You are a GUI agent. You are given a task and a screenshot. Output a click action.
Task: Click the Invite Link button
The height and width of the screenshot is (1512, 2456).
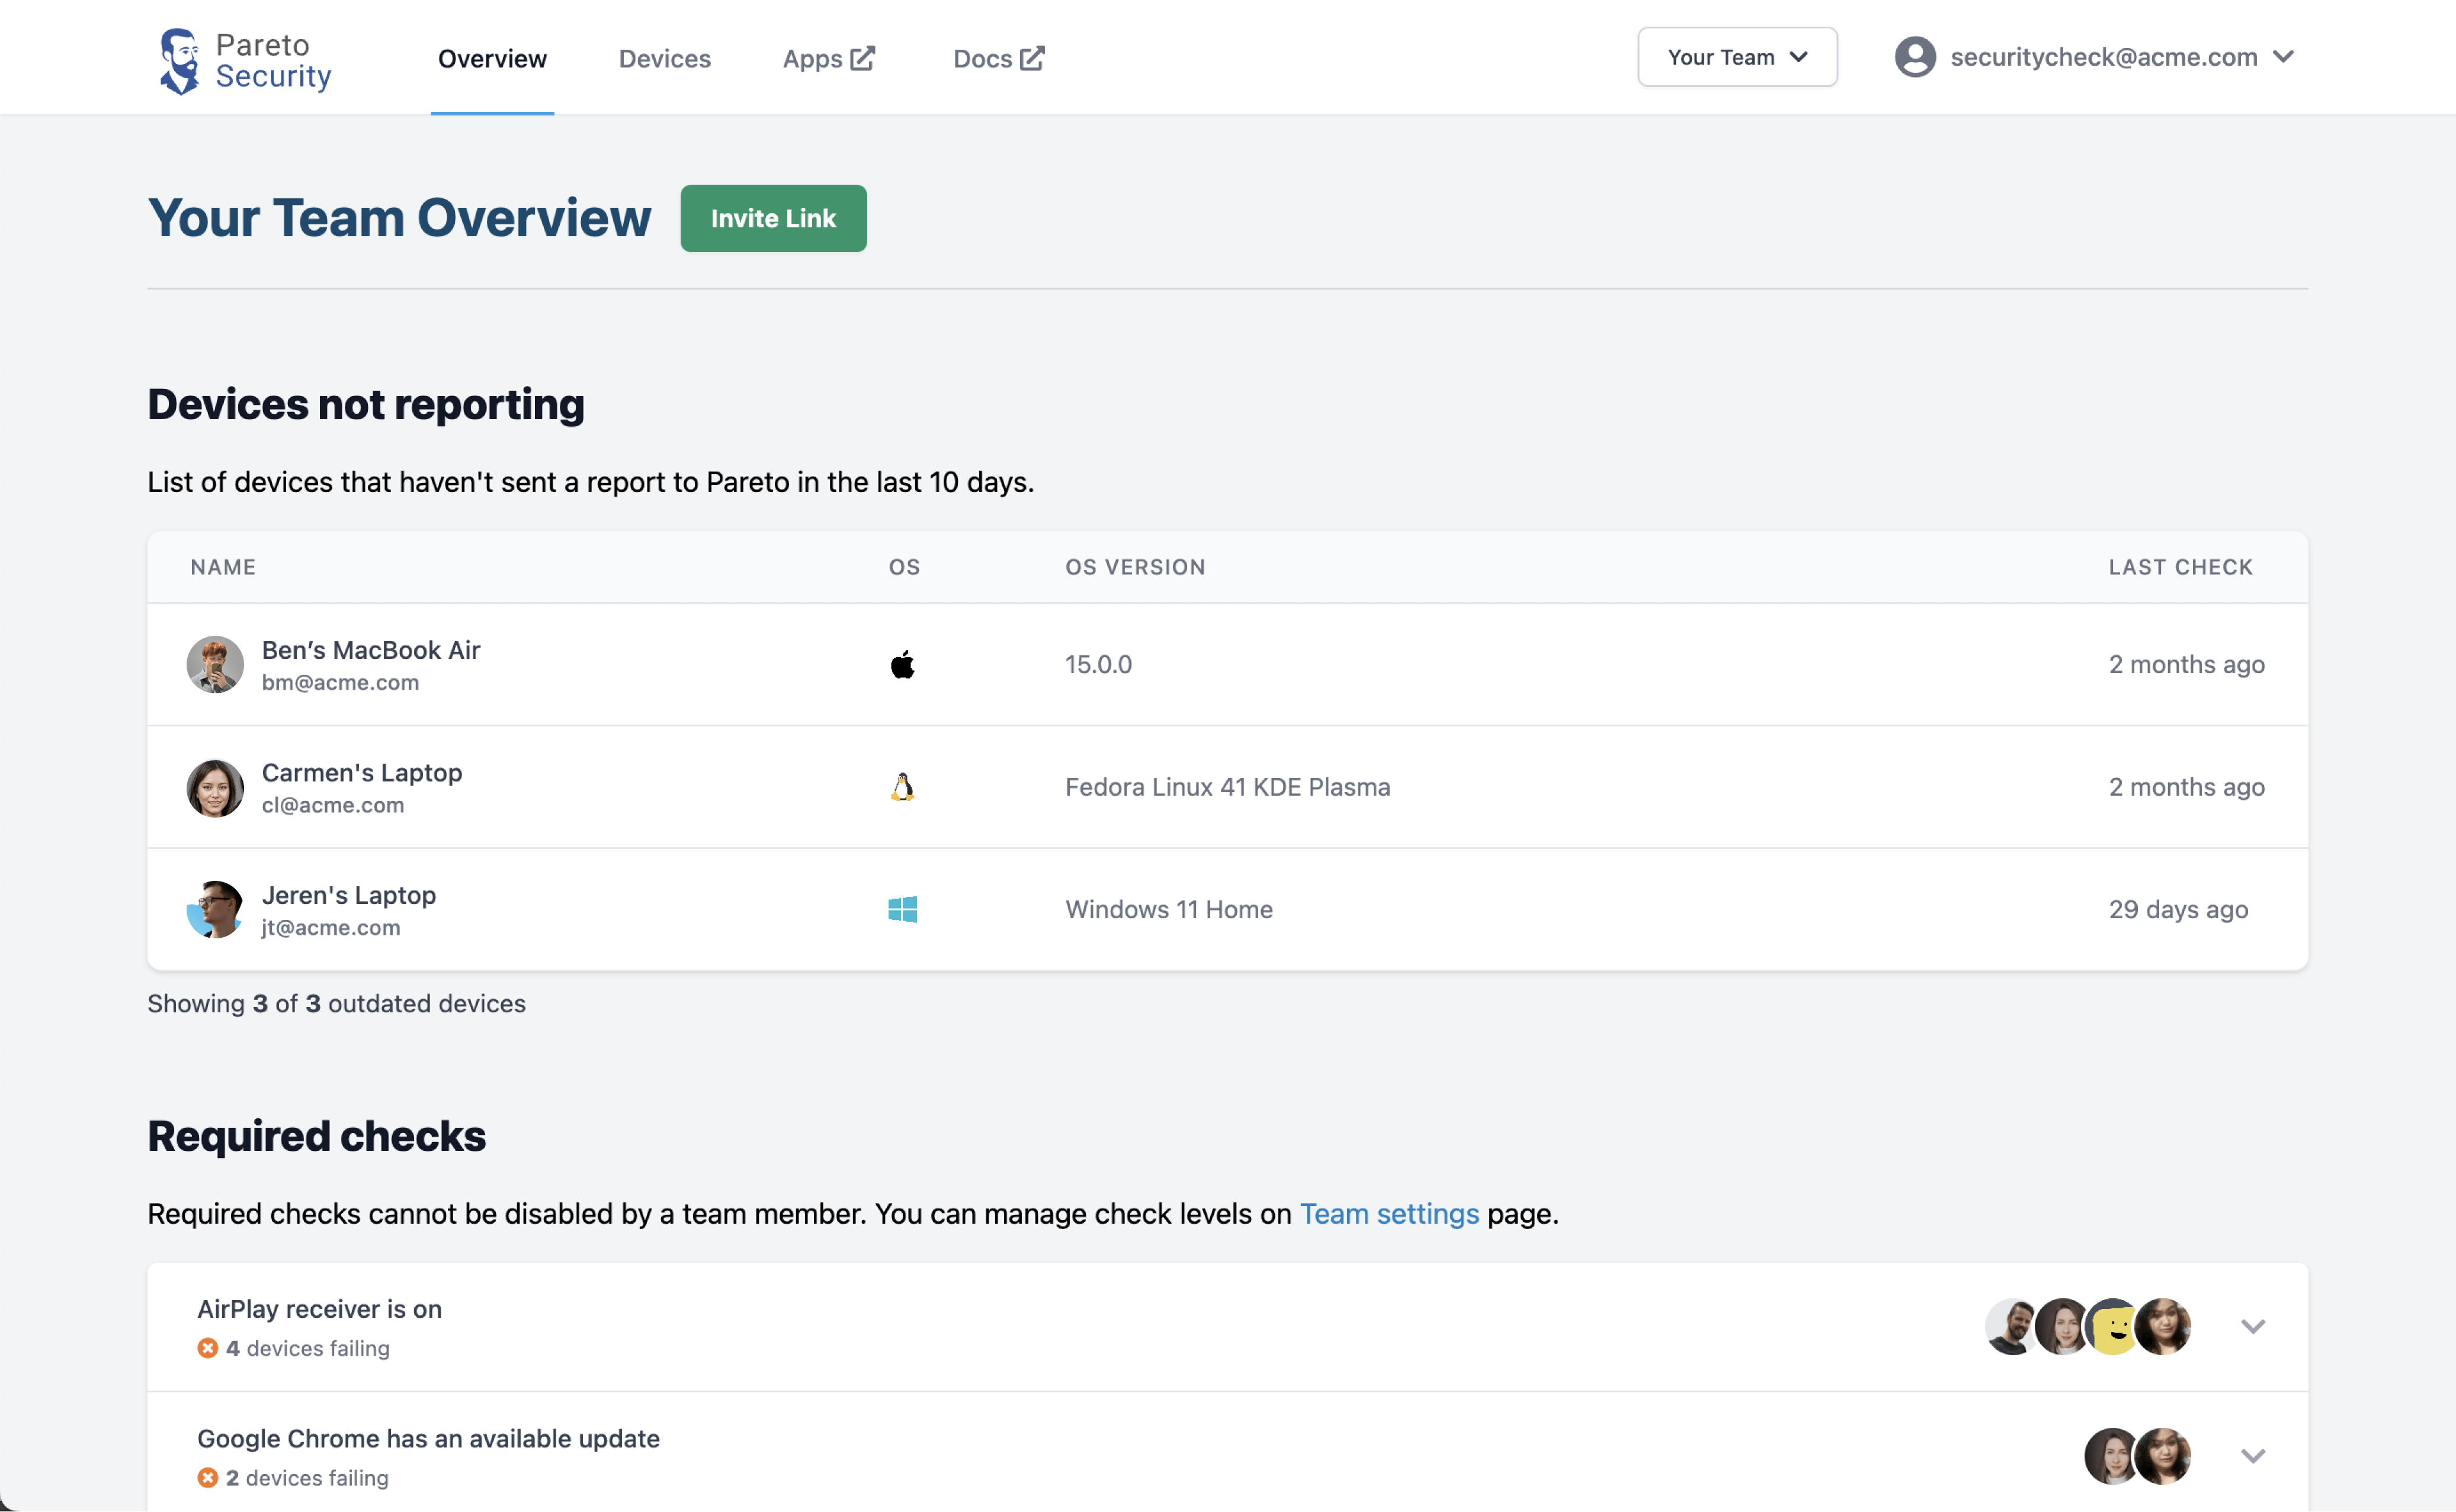coord(773,218)
